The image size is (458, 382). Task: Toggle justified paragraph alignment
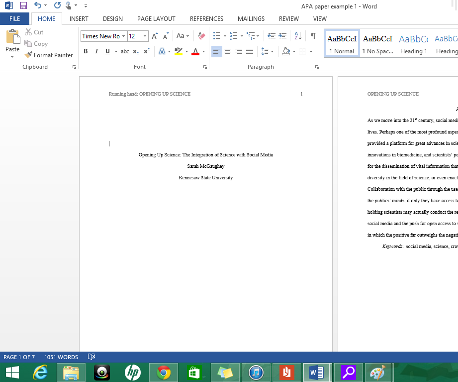(x=250, y=51)
